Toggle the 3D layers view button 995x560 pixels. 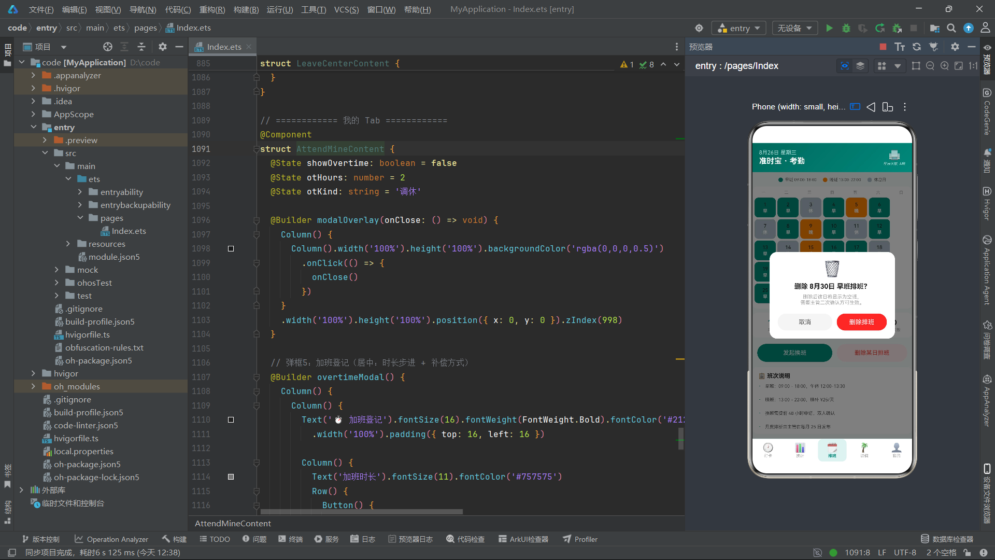(860, 66)
